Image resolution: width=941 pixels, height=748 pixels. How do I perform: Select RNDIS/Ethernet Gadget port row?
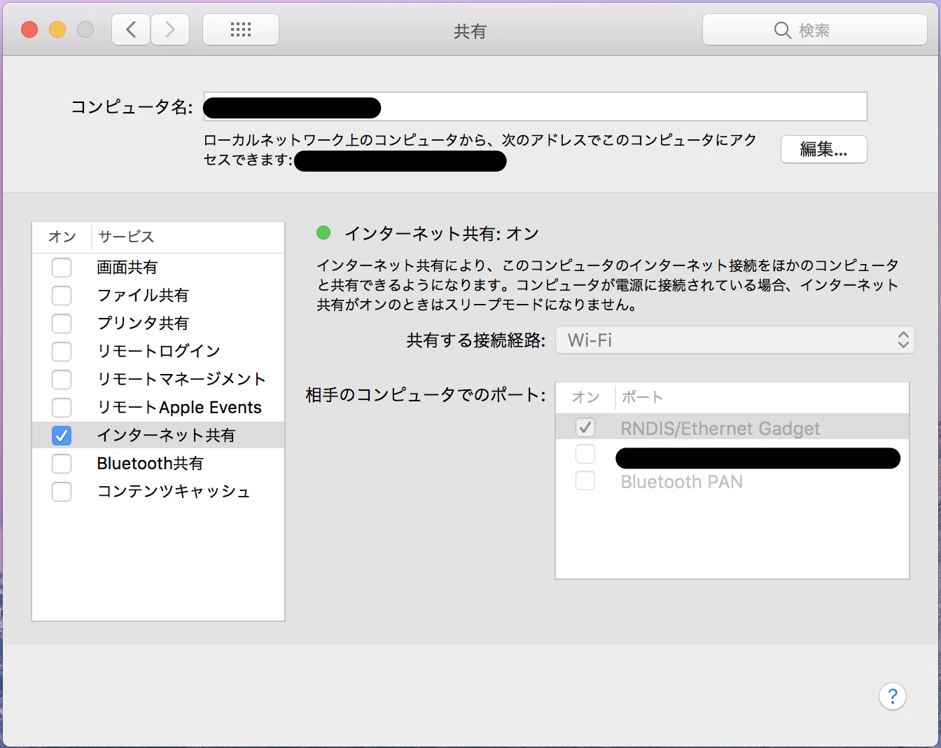point(732,427)
